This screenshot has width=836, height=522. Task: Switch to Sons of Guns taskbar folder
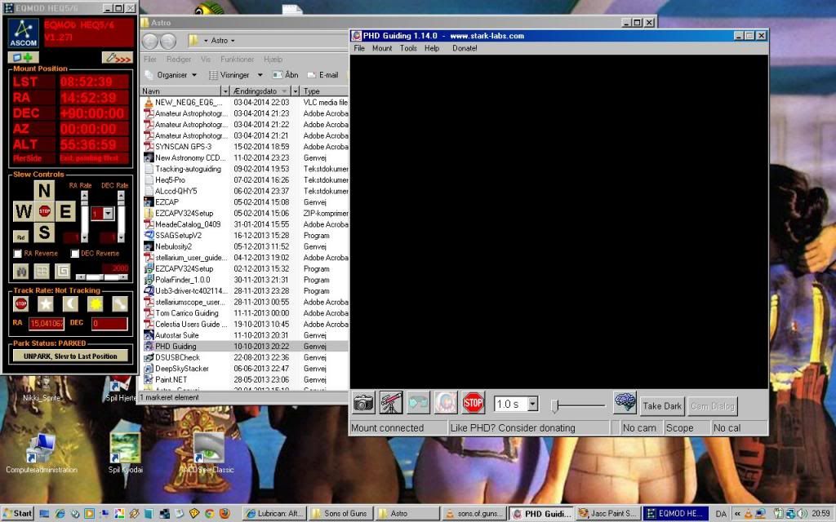tap(340, 514)
